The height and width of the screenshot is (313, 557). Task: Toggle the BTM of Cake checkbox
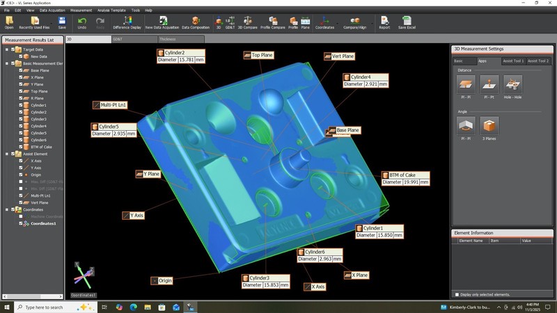[21, 147]
